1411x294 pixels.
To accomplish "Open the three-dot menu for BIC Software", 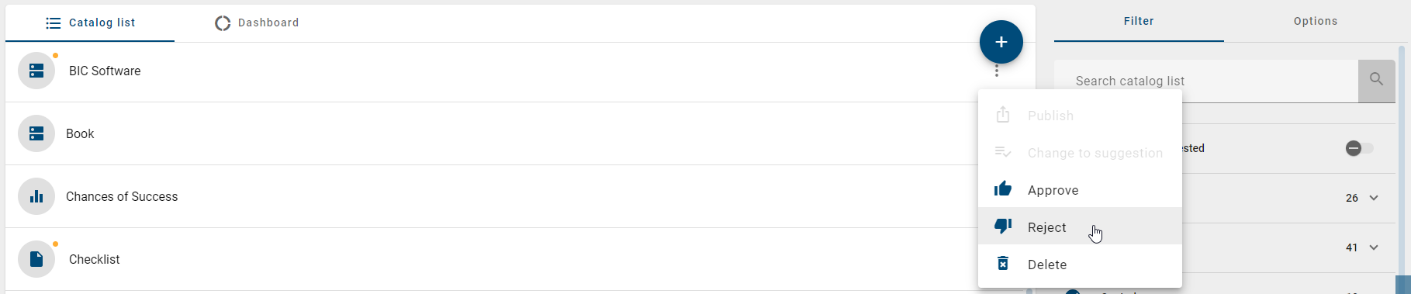I will pos(997,71).
